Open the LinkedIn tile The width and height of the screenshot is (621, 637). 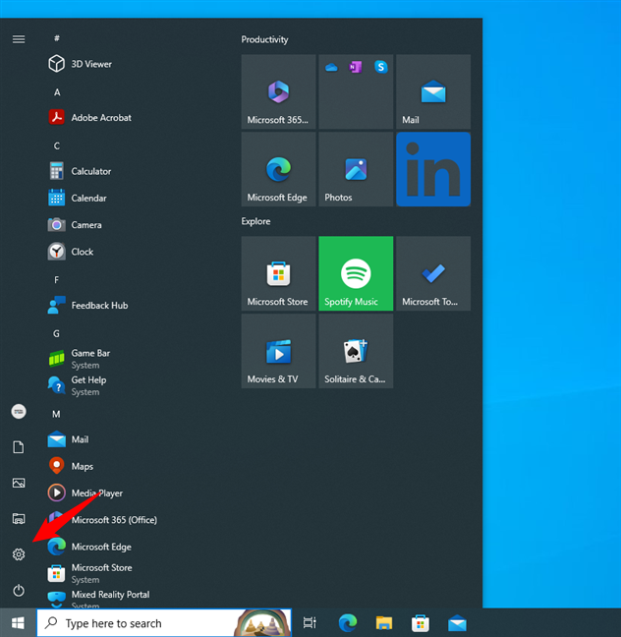(433, 169)
